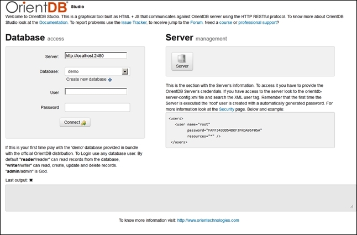Click the "Studio" label beside logo

tap(77, 7)
